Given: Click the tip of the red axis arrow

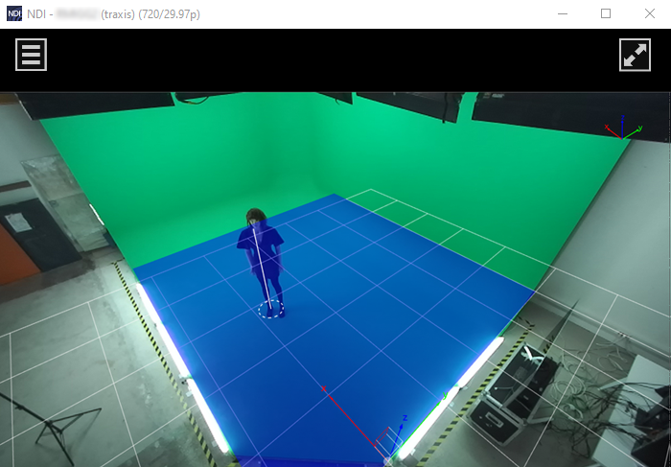Looking at the screenshot, I should pos(324,389).
